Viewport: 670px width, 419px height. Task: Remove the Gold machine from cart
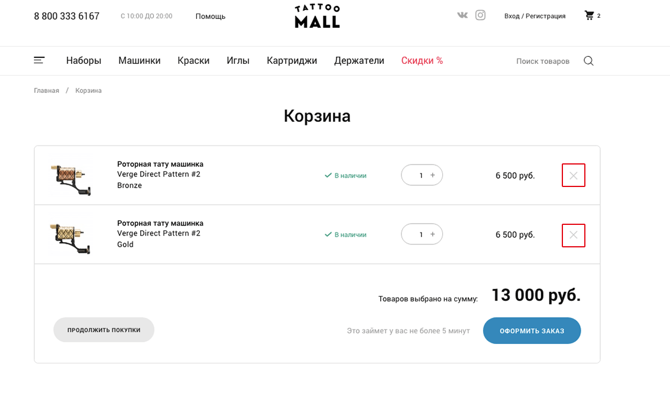(x=573, y=235)
